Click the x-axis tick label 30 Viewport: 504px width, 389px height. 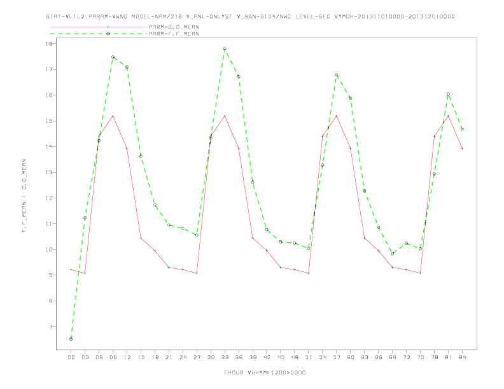[211, 357]
